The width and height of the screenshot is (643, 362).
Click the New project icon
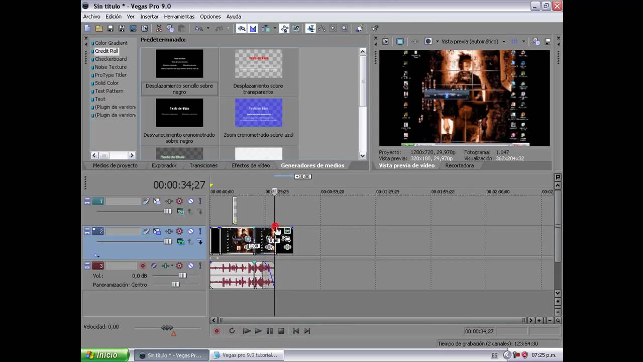[x=87, y=29]
